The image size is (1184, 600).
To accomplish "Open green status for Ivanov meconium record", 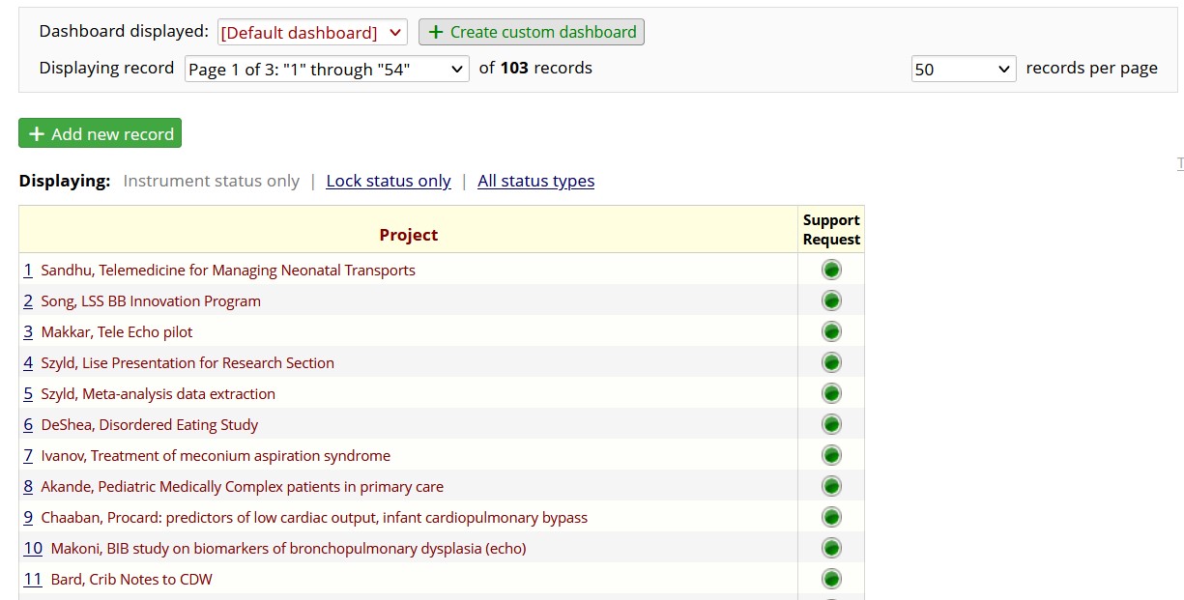I will coord(831,456).
